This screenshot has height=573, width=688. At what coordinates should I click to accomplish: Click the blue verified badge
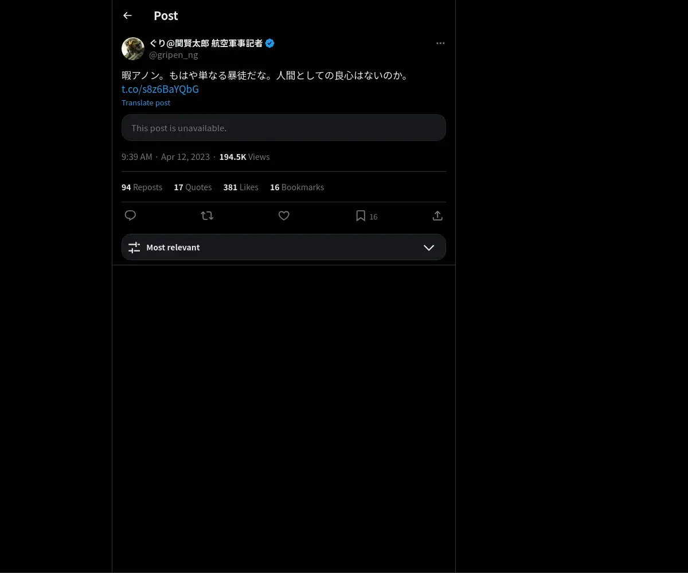coord(269,43)
